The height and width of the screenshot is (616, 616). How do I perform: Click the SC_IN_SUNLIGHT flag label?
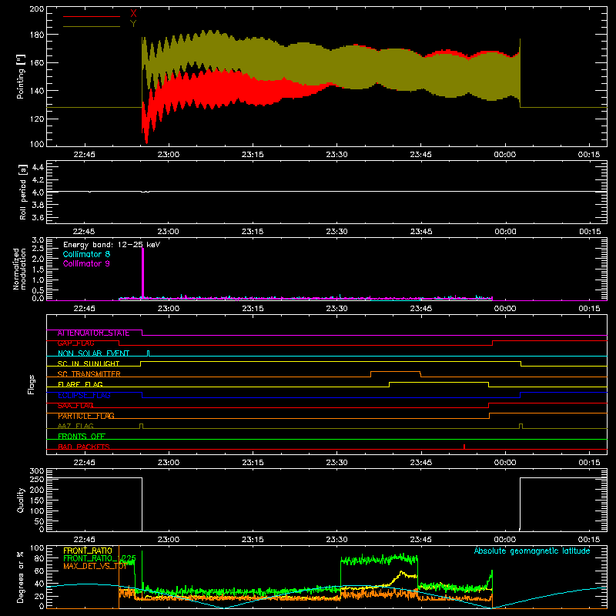click(x=89, y=363)
